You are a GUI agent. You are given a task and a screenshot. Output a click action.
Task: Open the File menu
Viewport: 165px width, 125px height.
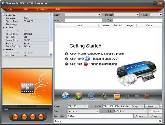10,9
